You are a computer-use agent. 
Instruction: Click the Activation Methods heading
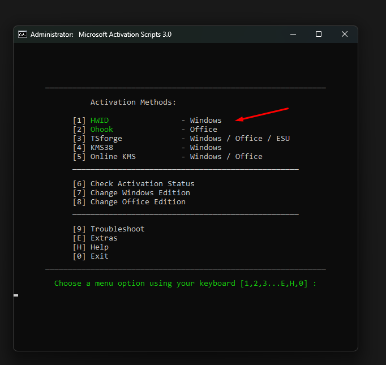click(133, 102)
